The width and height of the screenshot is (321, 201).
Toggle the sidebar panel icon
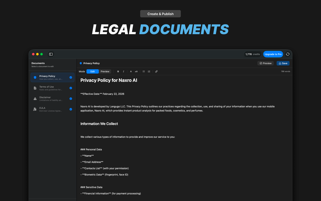click(x=51, y=54)
